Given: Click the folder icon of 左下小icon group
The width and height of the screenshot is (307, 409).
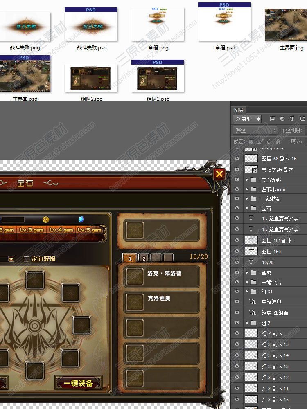Looking at the screenshot, I should coord(253,189).
